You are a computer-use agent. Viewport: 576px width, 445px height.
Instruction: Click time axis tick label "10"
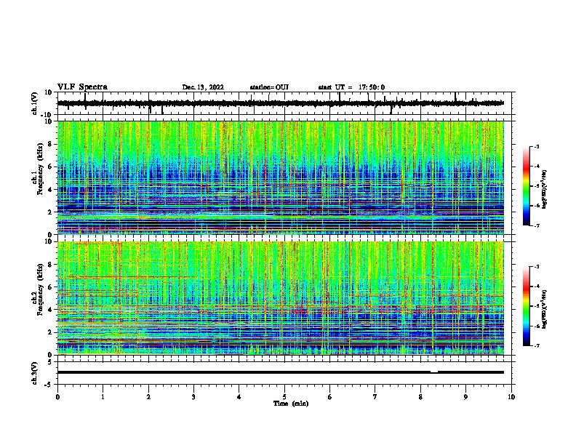pyautogui.click(x=511, y=397)
